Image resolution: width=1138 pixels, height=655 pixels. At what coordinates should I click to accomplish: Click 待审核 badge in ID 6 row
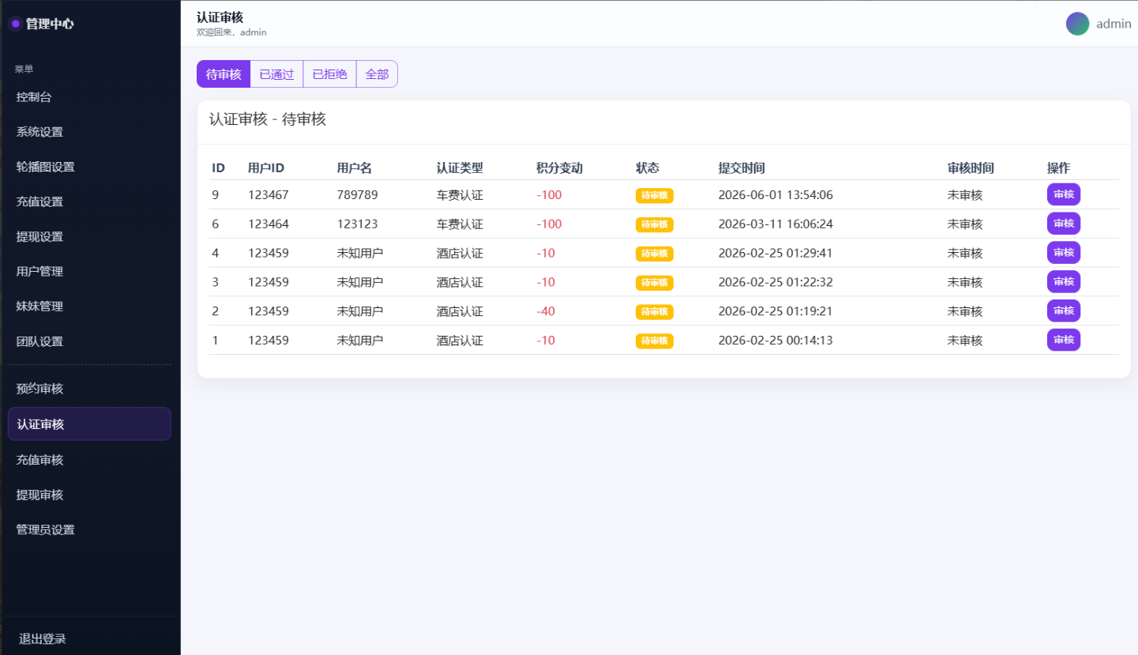pyautogui.click(x=655, y=224)
